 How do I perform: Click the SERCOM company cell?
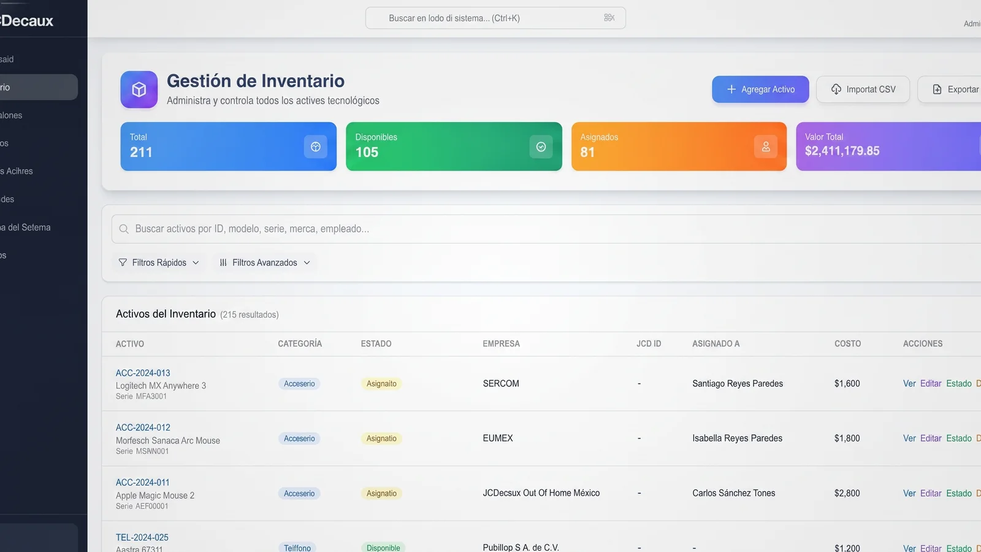501,383
